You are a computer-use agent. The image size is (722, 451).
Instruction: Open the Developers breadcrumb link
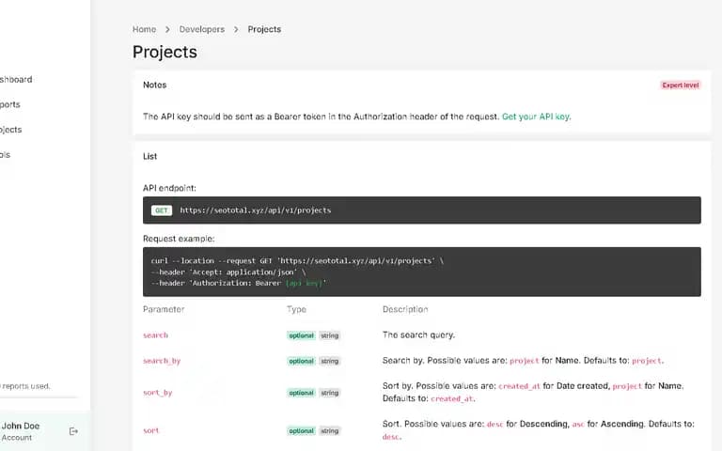[202, 29]
